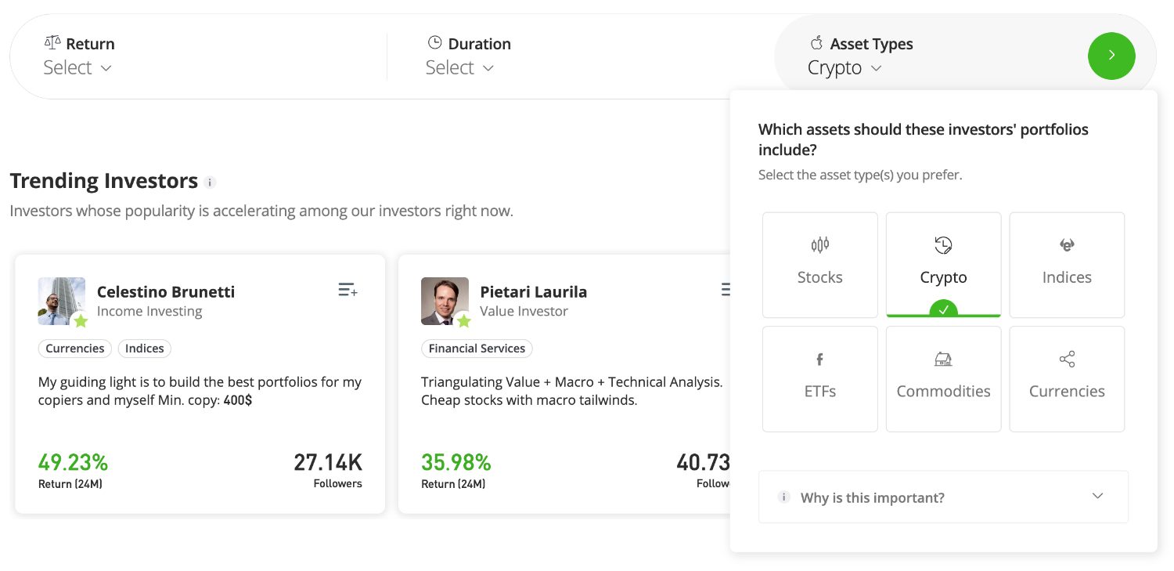The height and width of the screenshot is (571, 1174).
Task: Click 'Value Investor' subtitle text
Action: click(524, 311)
